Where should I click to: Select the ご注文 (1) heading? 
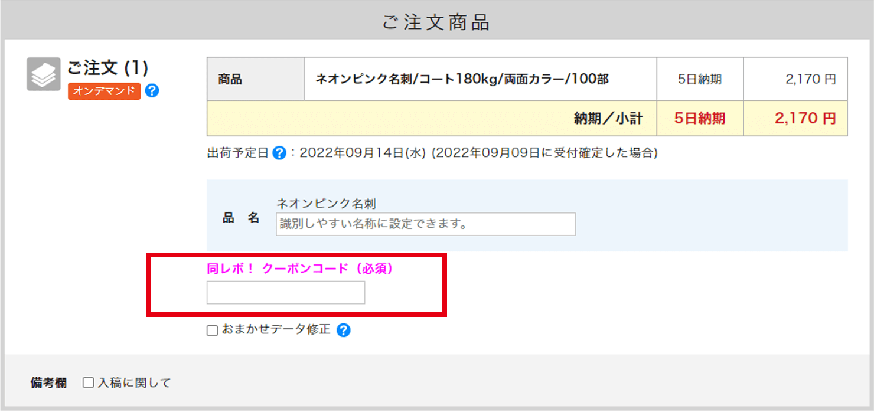107,68
